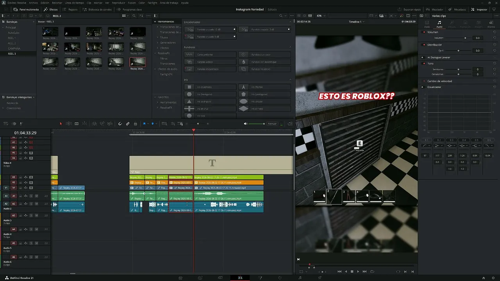
Task: Collapse the Fundidos transitions group
Action: (290, 47)
